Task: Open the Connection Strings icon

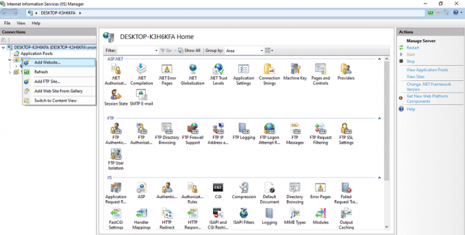Action: pos(269,74)
